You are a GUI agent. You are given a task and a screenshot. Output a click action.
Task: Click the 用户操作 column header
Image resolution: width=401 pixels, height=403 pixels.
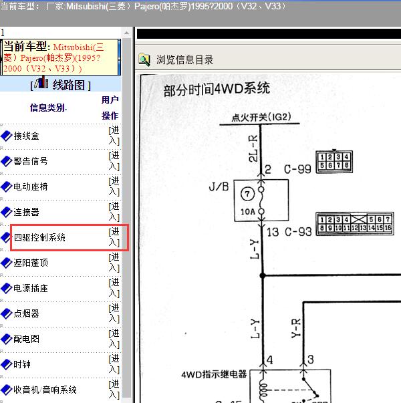tap(110, 108)
